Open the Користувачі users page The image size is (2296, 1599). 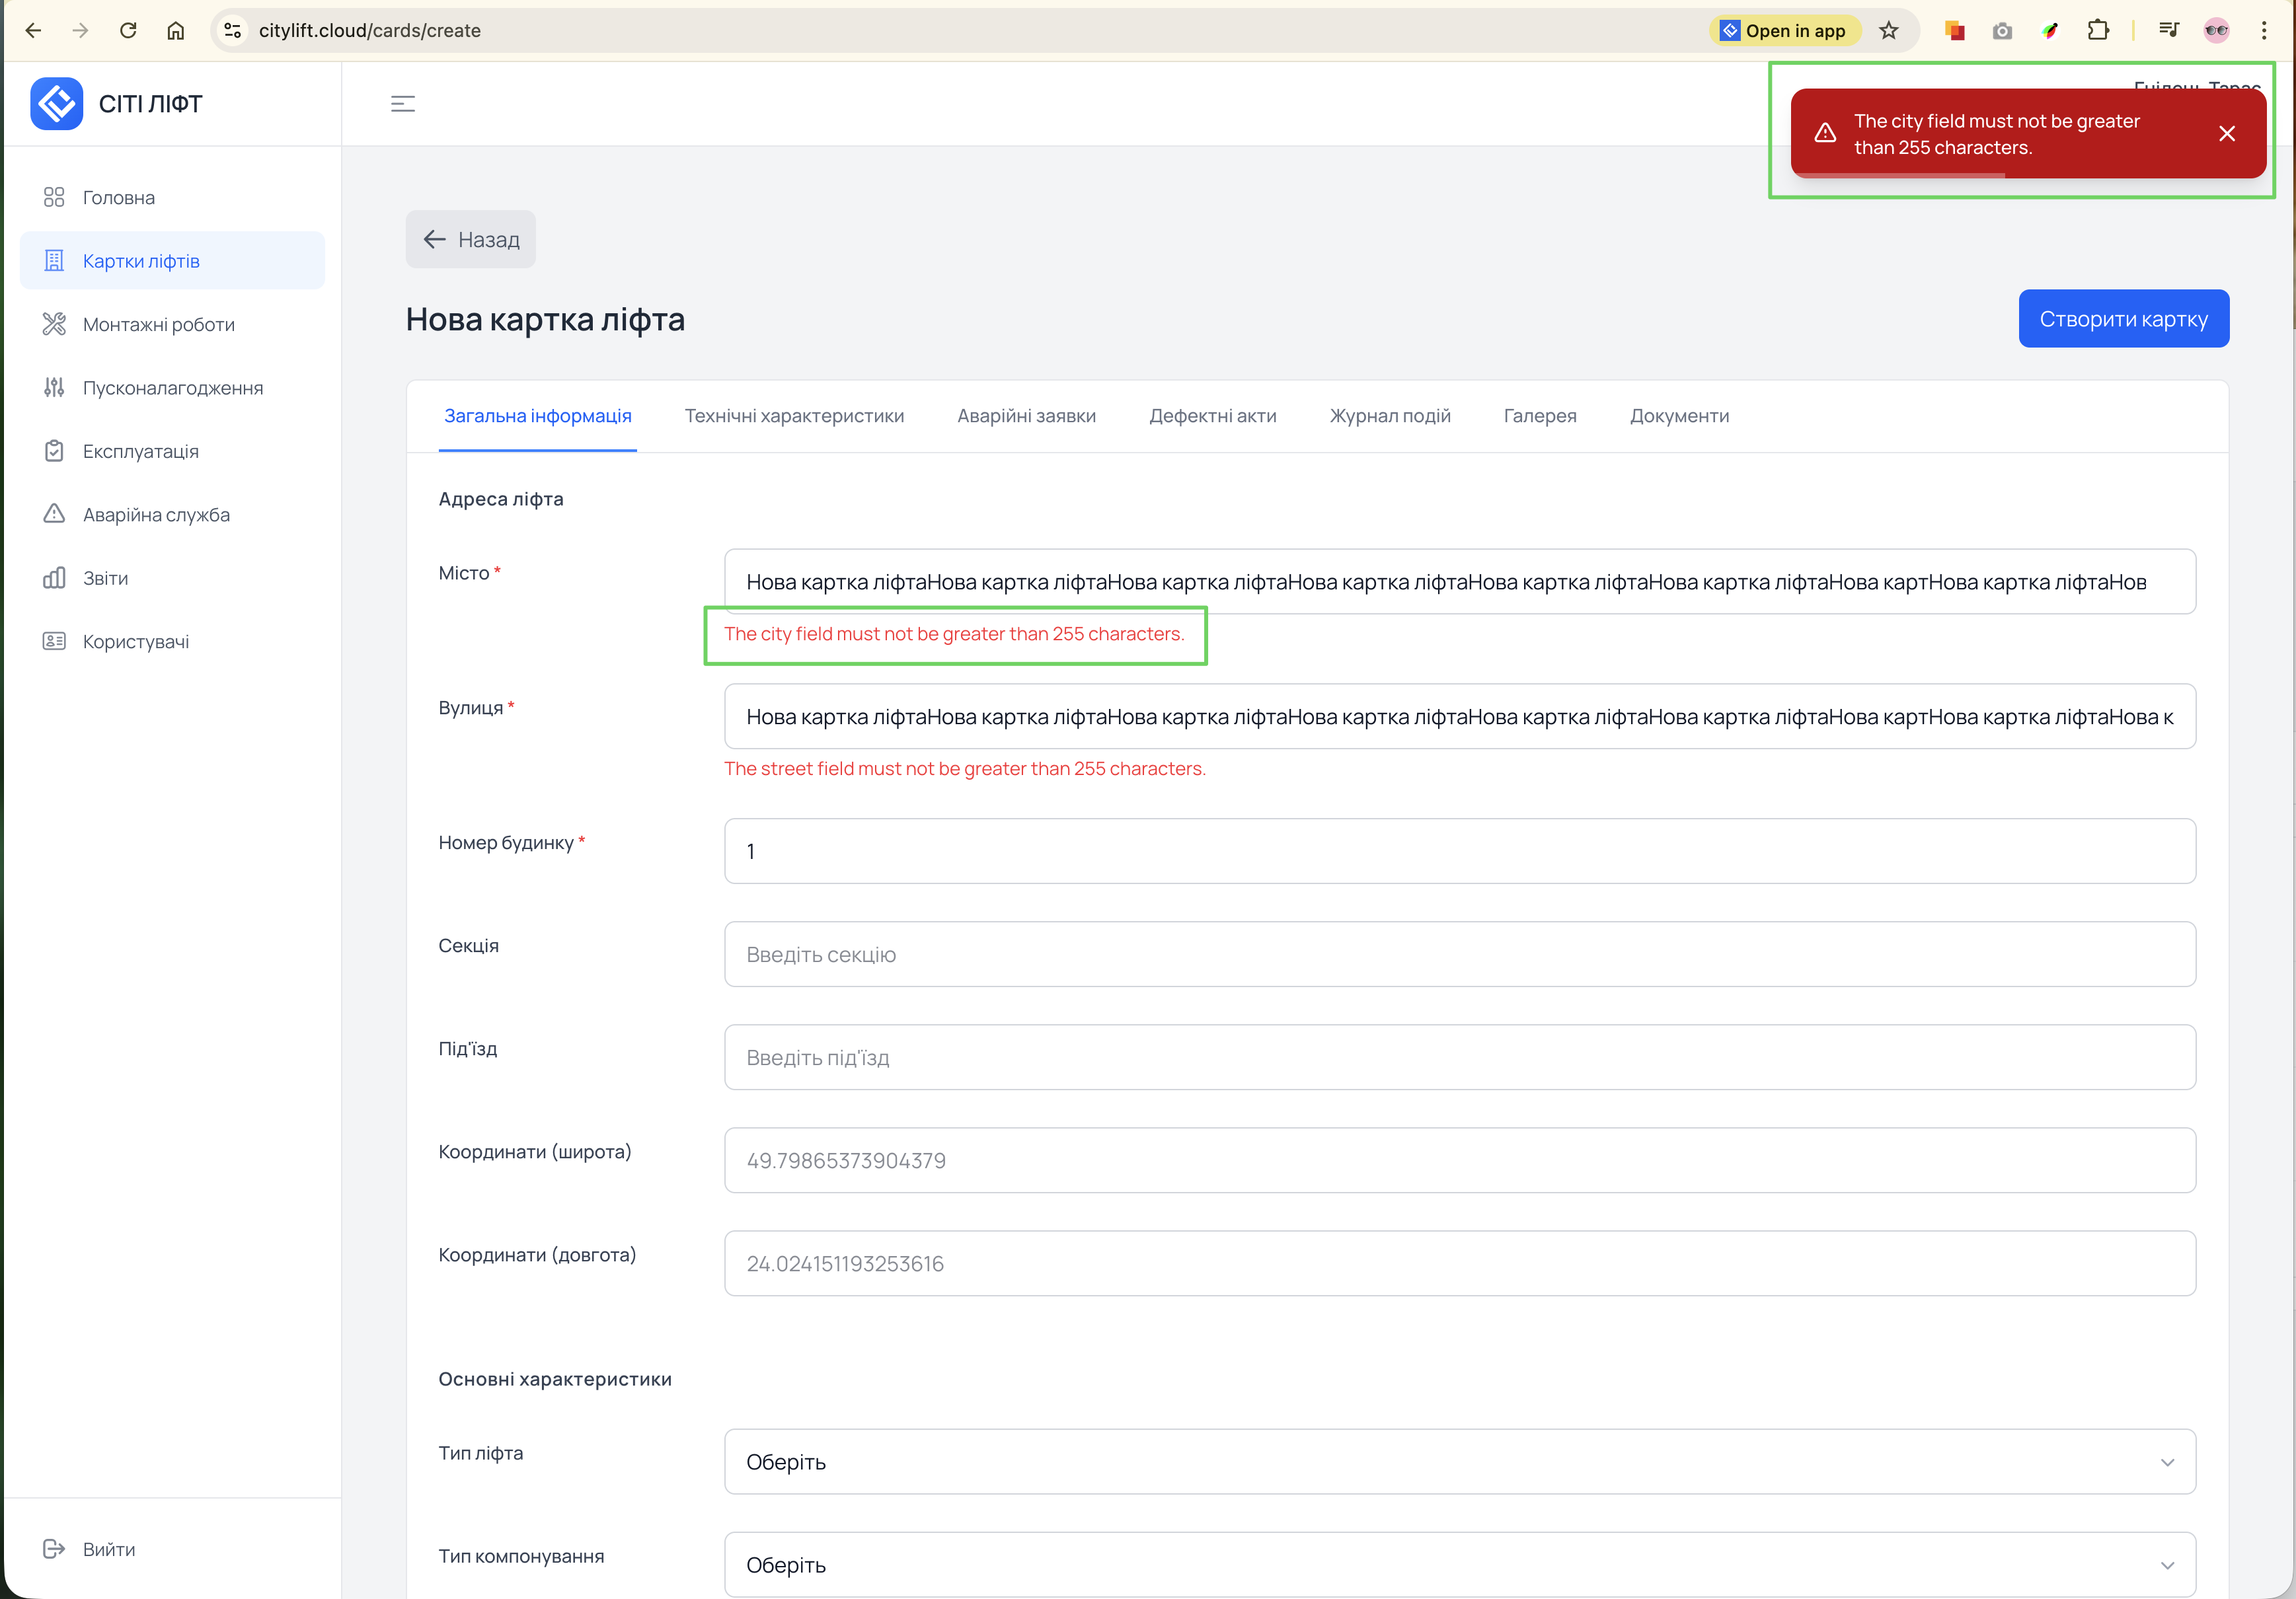click(135, 642)
